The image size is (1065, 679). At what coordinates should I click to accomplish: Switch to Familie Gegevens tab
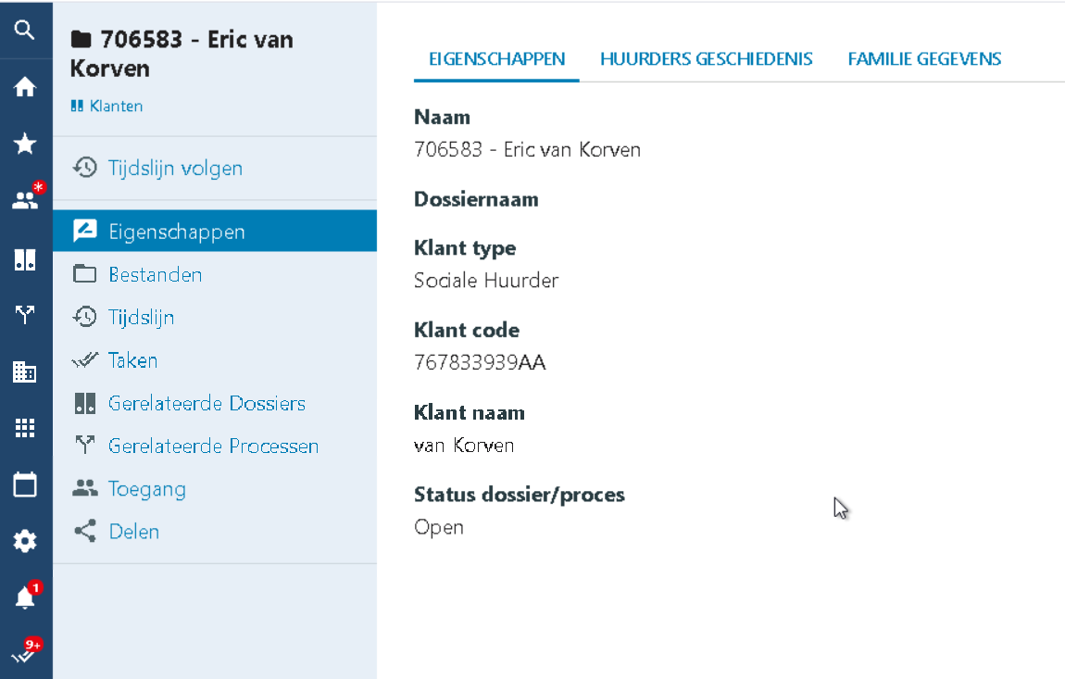tap(924, 59)
